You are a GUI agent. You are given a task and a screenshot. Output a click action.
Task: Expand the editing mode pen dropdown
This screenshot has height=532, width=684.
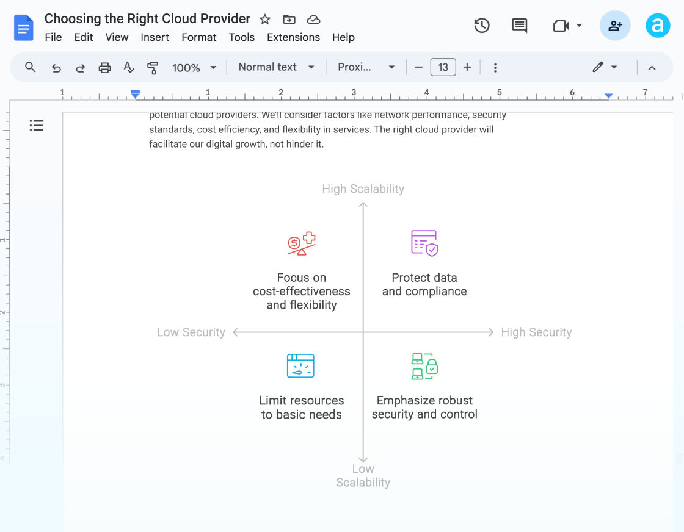pyautogui.click(x=613, y=67)
